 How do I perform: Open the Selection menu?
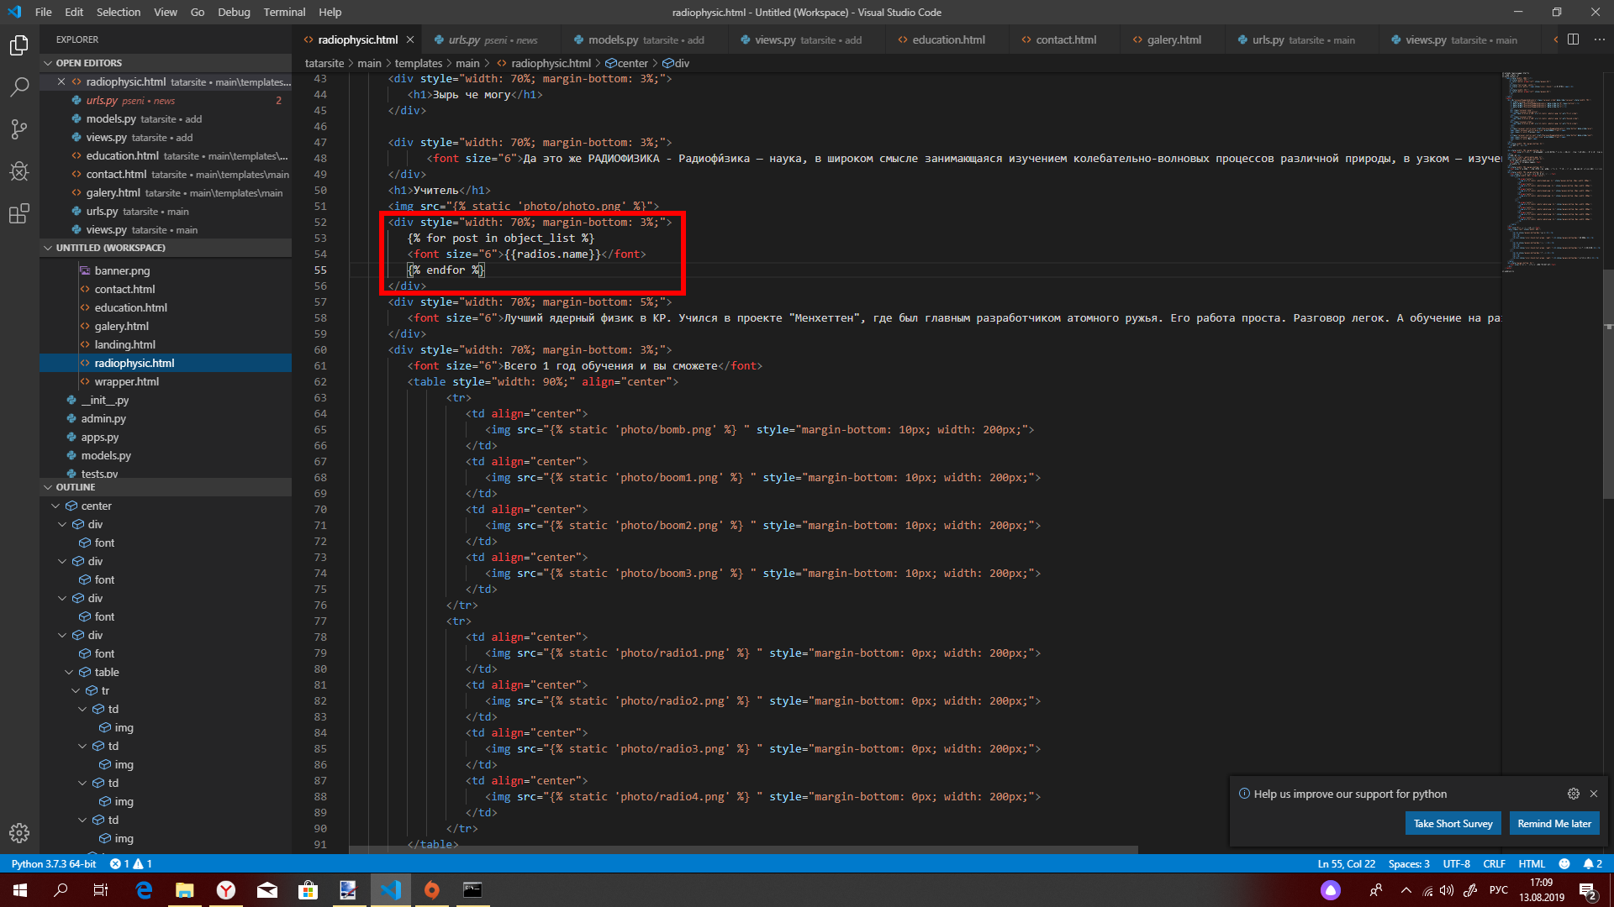click(119, 12)
